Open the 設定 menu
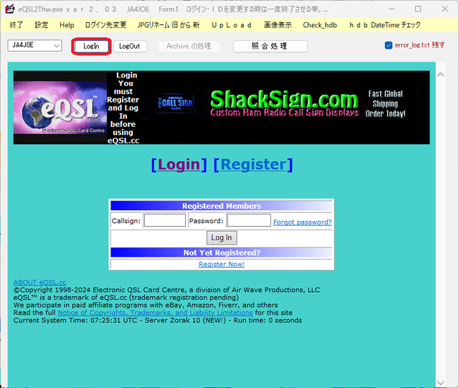459x388 pixels. click(x=42, y=25)
